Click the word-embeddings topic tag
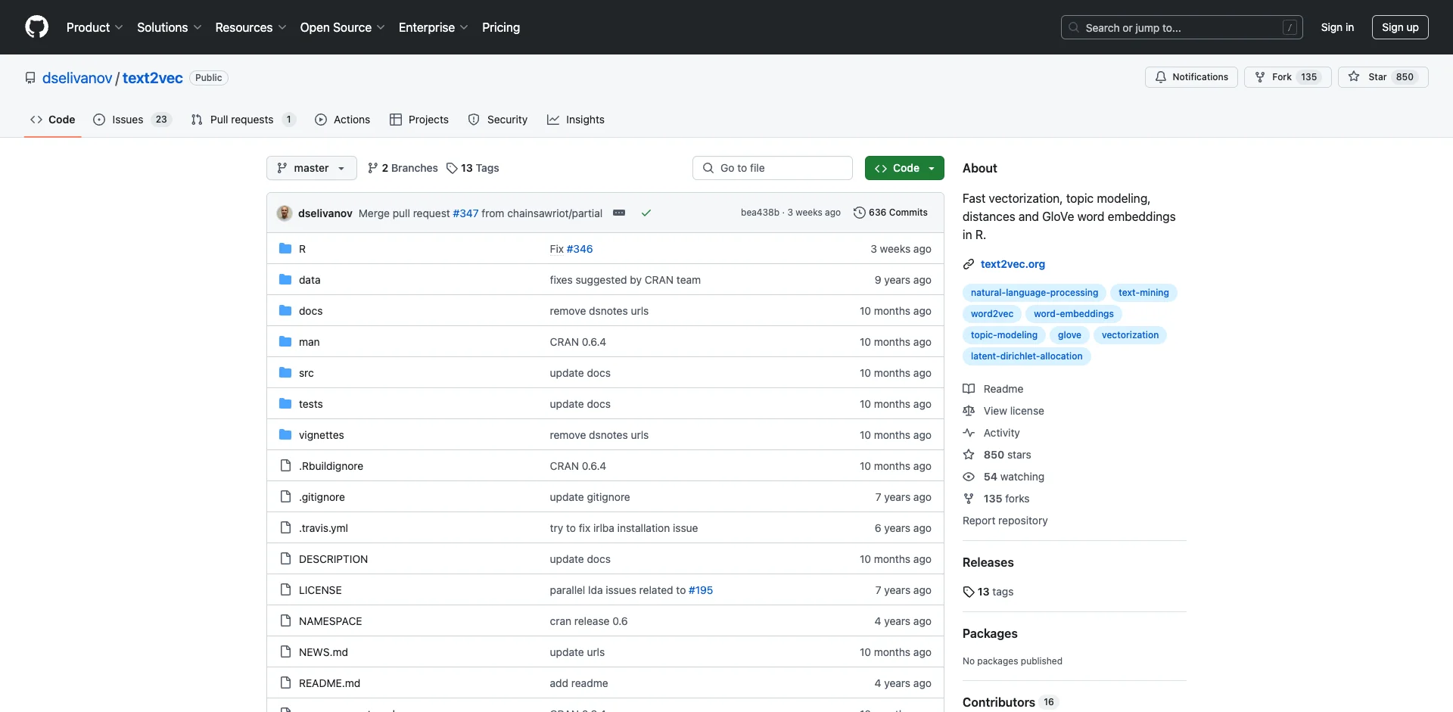1453x712 pixels. (1074, 314)
